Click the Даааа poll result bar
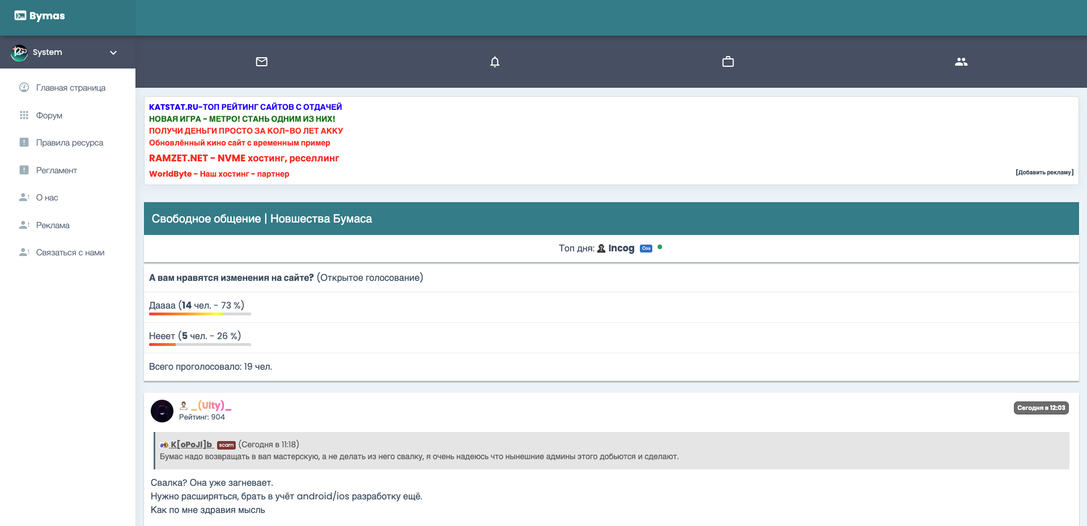1087x526 pixels. (199, 314)
